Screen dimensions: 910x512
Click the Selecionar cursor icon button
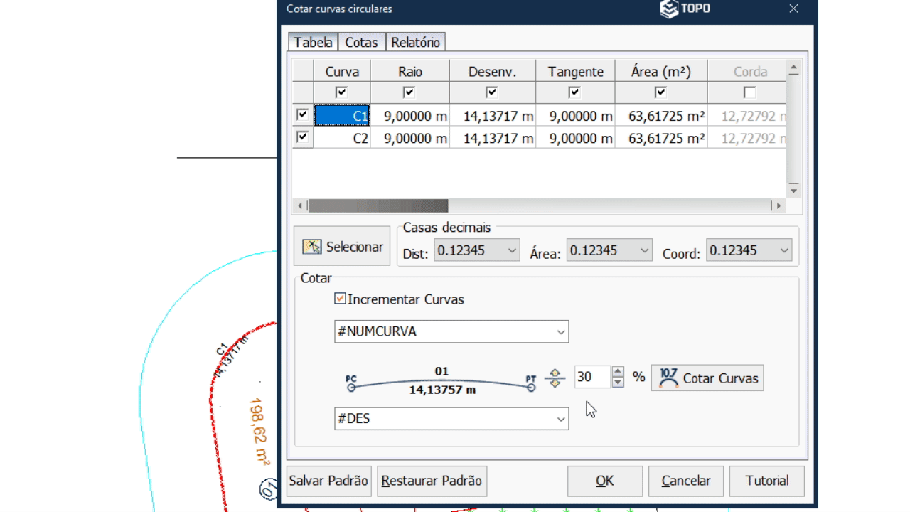point(313,247)
